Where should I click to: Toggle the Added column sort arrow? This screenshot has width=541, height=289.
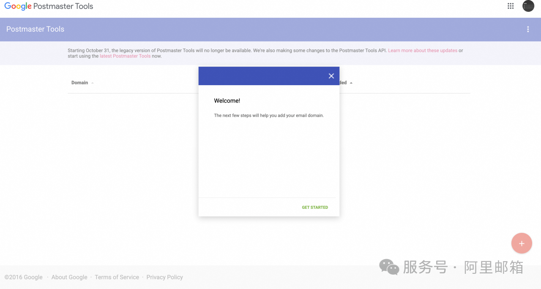[351, 83]
